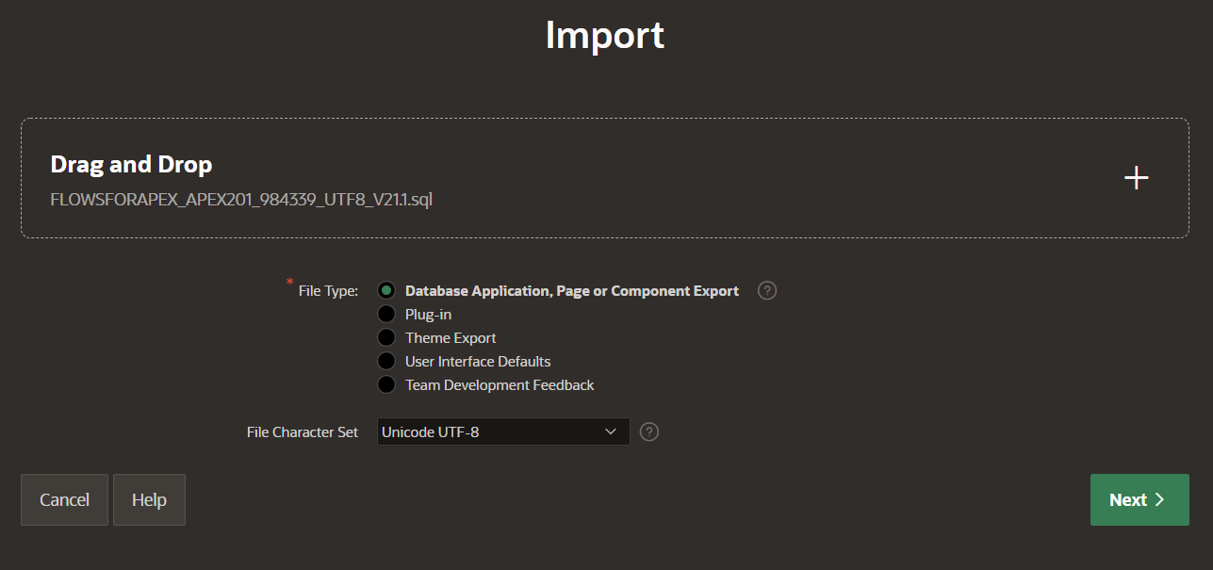Click the plus icon to add a file

coord(1137,178)
